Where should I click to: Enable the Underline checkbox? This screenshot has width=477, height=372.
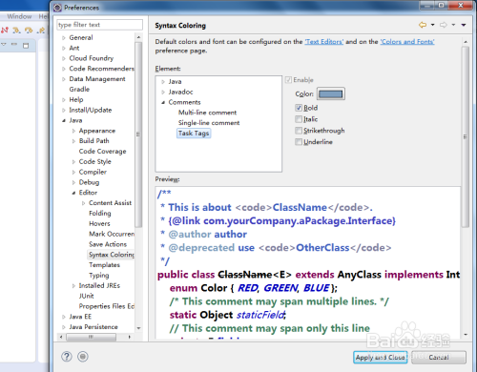pos(299,142)
